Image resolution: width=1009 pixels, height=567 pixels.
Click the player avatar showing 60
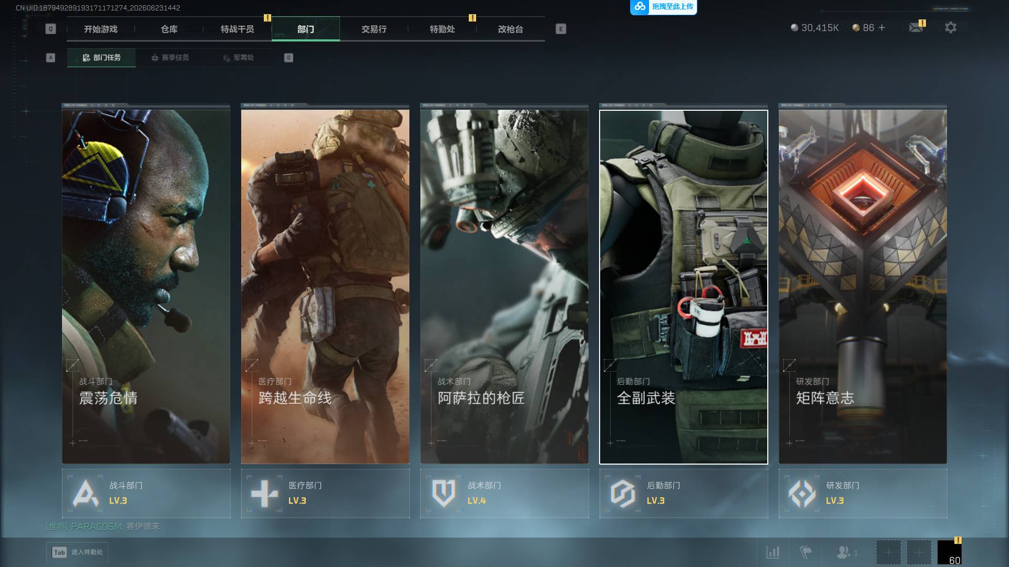point(950,552)
